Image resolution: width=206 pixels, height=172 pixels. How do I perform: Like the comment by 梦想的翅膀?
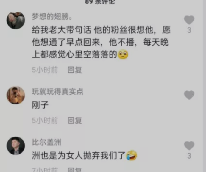[189, 20]
